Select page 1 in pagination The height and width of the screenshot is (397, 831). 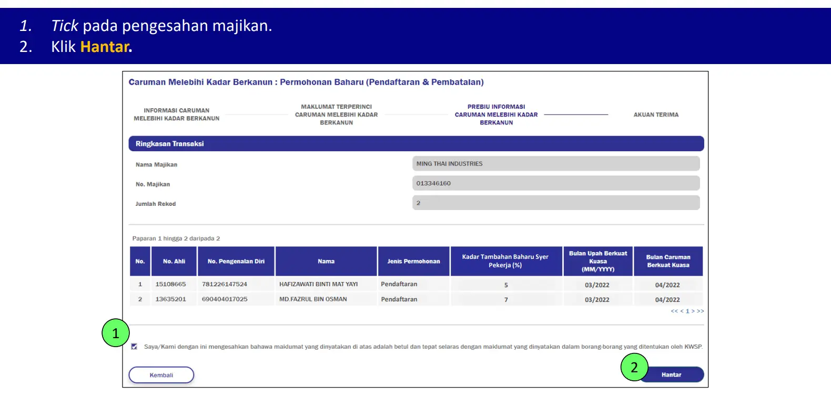pyautogui.click(x=687, y=311)
